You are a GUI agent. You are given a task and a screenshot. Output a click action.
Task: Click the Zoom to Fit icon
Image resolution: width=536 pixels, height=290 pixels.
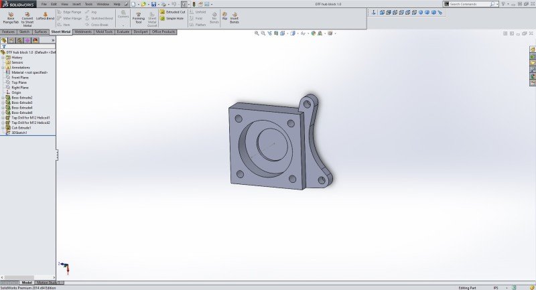(257, 33)
